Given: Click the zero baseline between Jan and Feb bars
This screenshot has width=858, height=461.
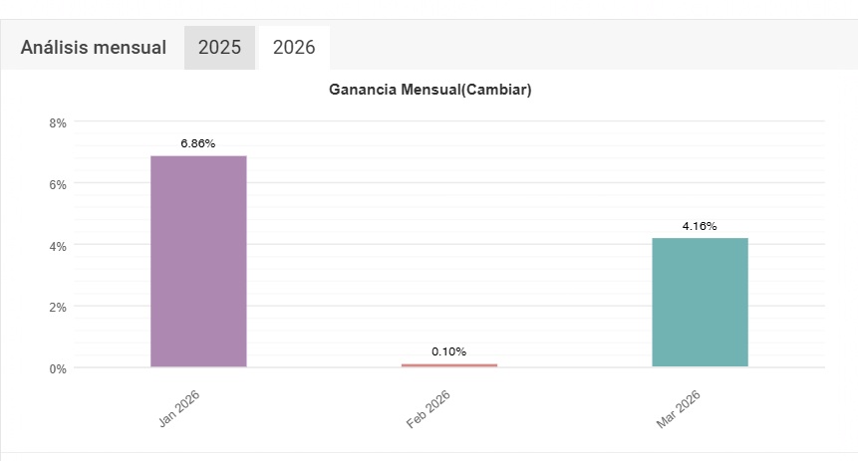Looking at the screenshot, I should [x=324, y=367].
